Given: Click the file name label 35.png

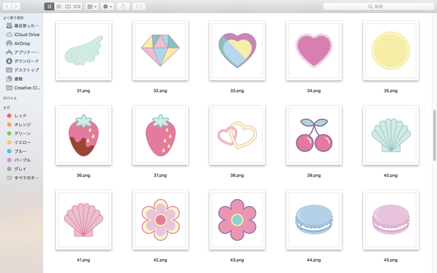Looking at the screenshot, I should click(x=390, y=91).
